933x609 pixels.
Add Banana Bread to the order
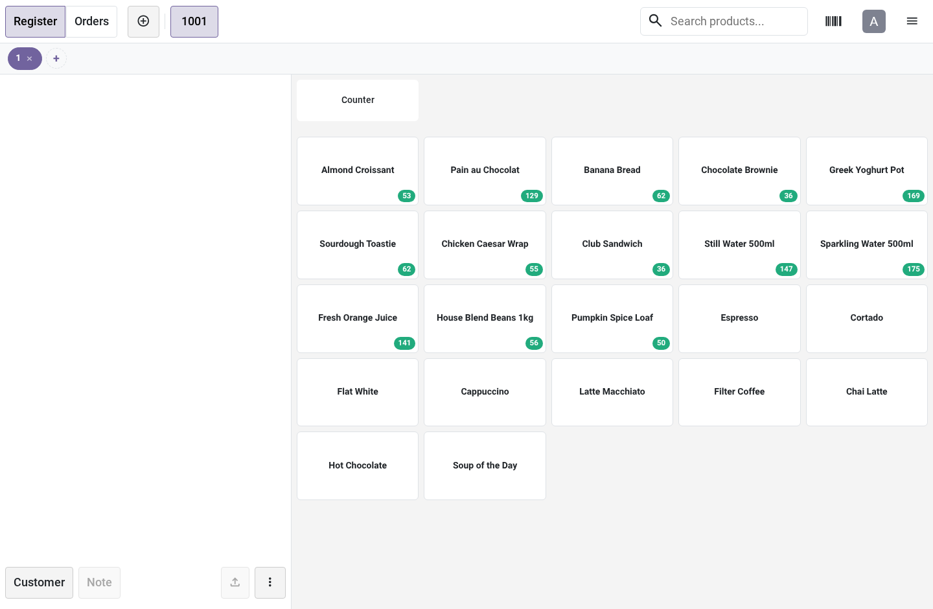coord(612,171)
